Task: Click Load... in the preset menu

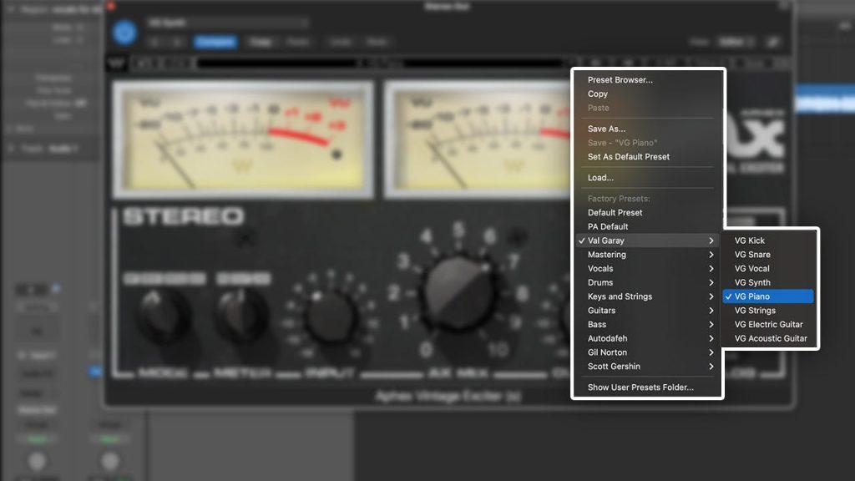Action: pyautogui.click(x=599, y=177)
